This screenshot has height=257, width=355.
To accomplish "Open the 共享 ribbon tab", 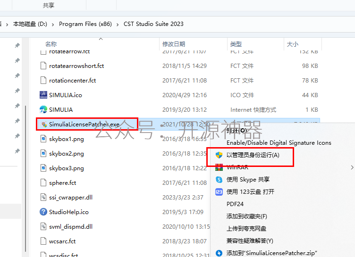I will point(49,5).
